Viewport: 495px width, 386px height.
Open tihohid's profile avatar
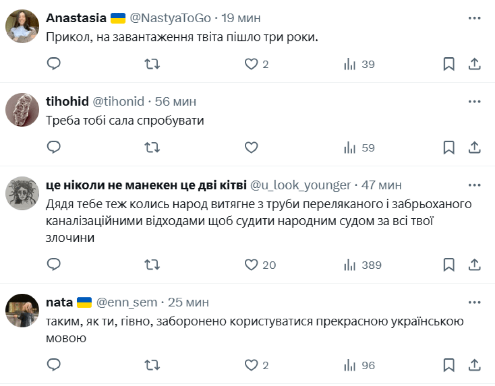(22, 110)
